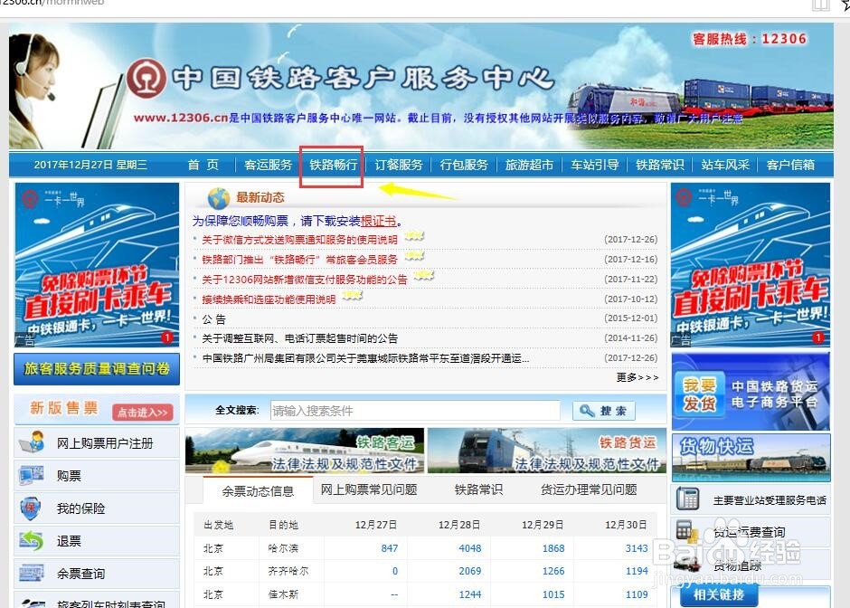Image resolution: width=850 pixels, height=608 pixels.
Task: Open the right 中铁银通卡 advertisement banner
Action: coord(751,265)
